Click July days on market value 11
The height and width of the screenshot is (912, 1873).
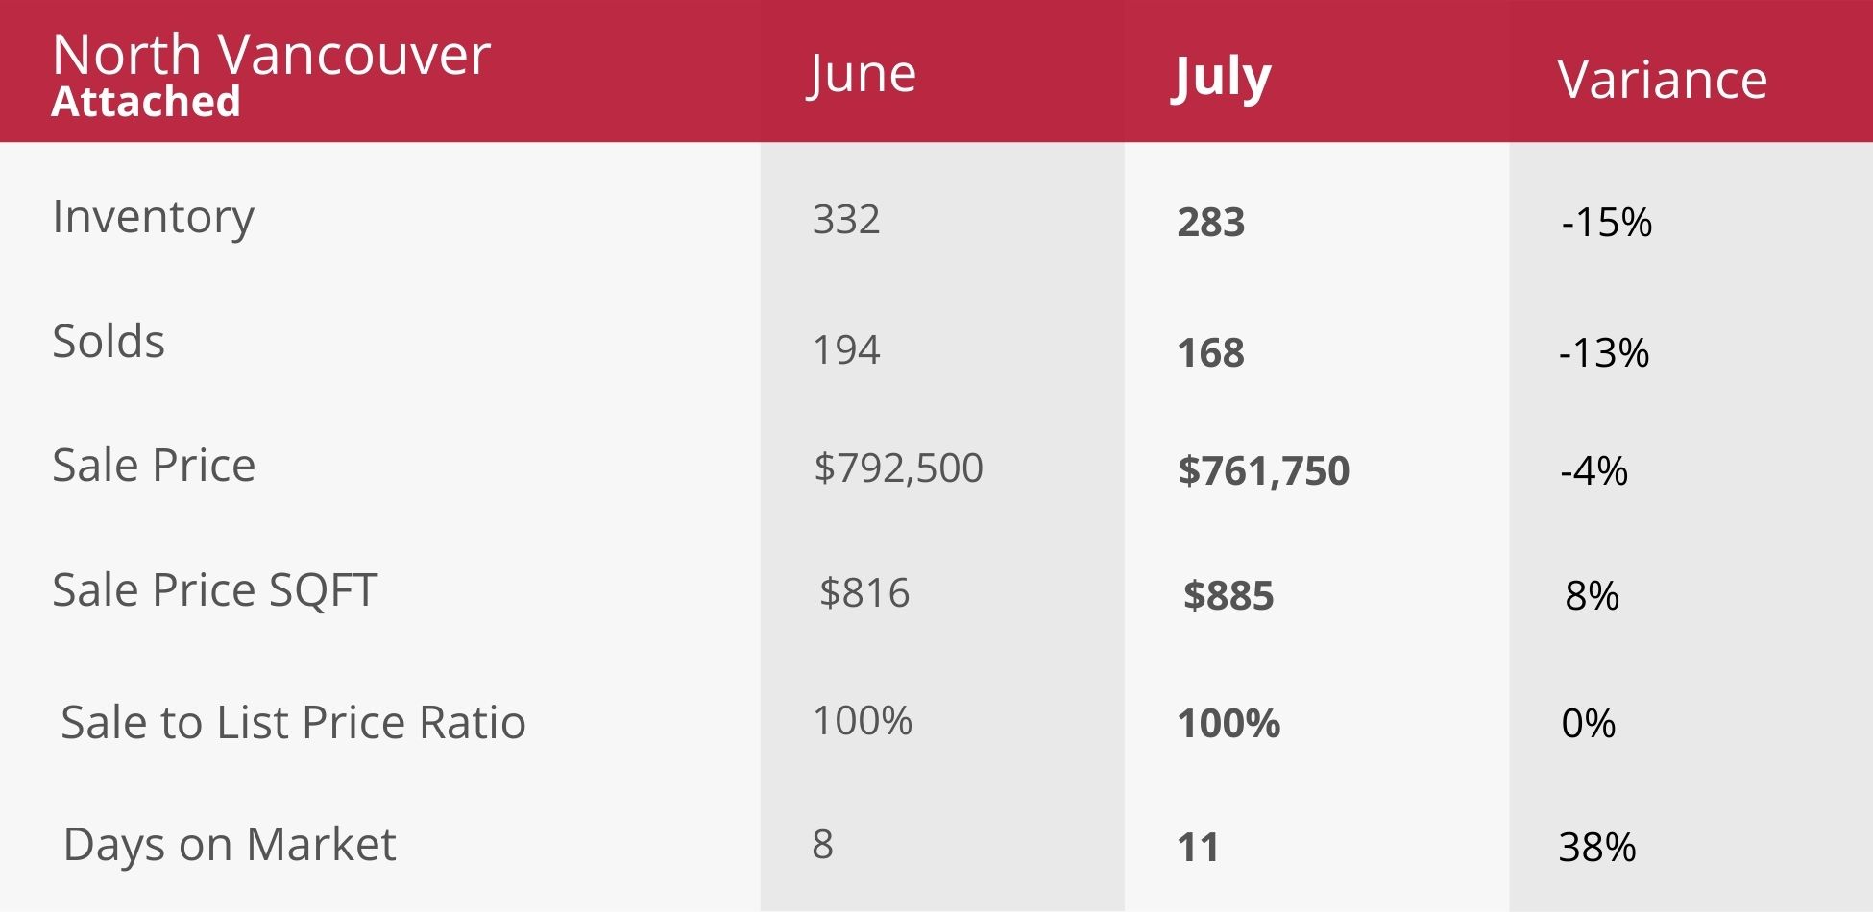(x=1198, y=847)
